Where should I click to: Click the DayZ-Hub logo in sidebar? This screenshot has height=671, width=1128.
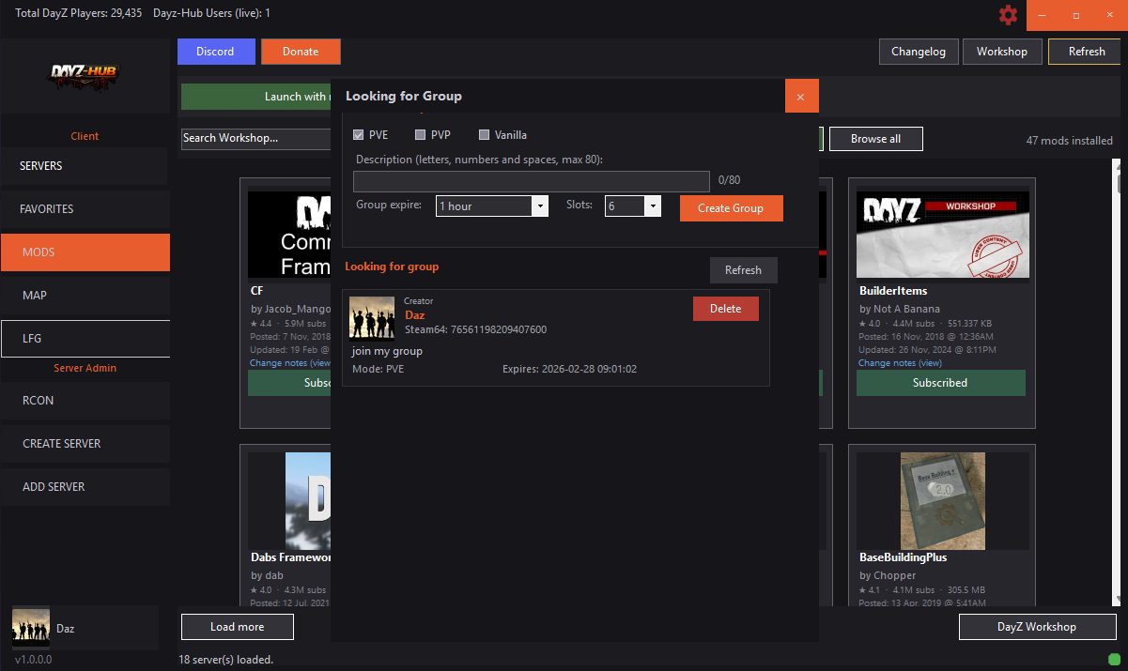(85, 75)
